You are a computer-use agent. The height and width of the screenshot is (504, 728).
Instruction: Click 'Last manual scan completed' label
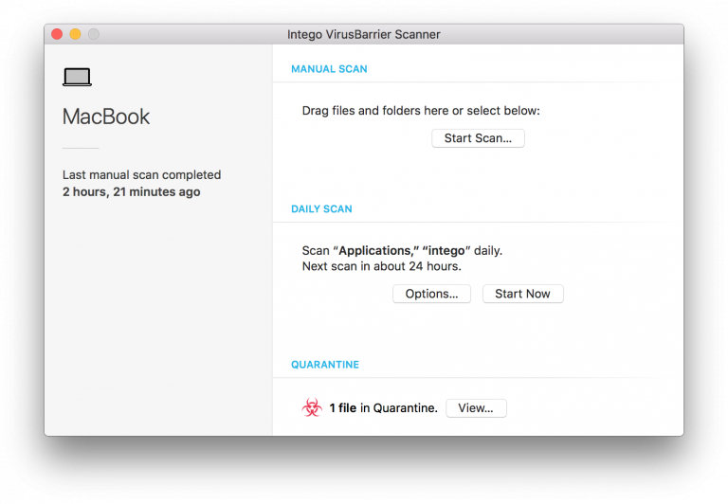point(141,175)
